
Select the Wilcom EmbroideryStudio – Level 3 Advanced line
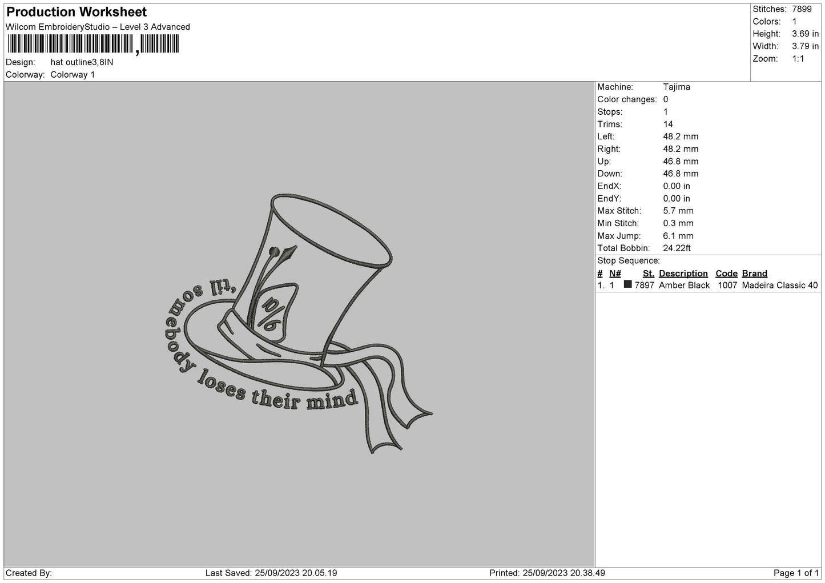98,27
